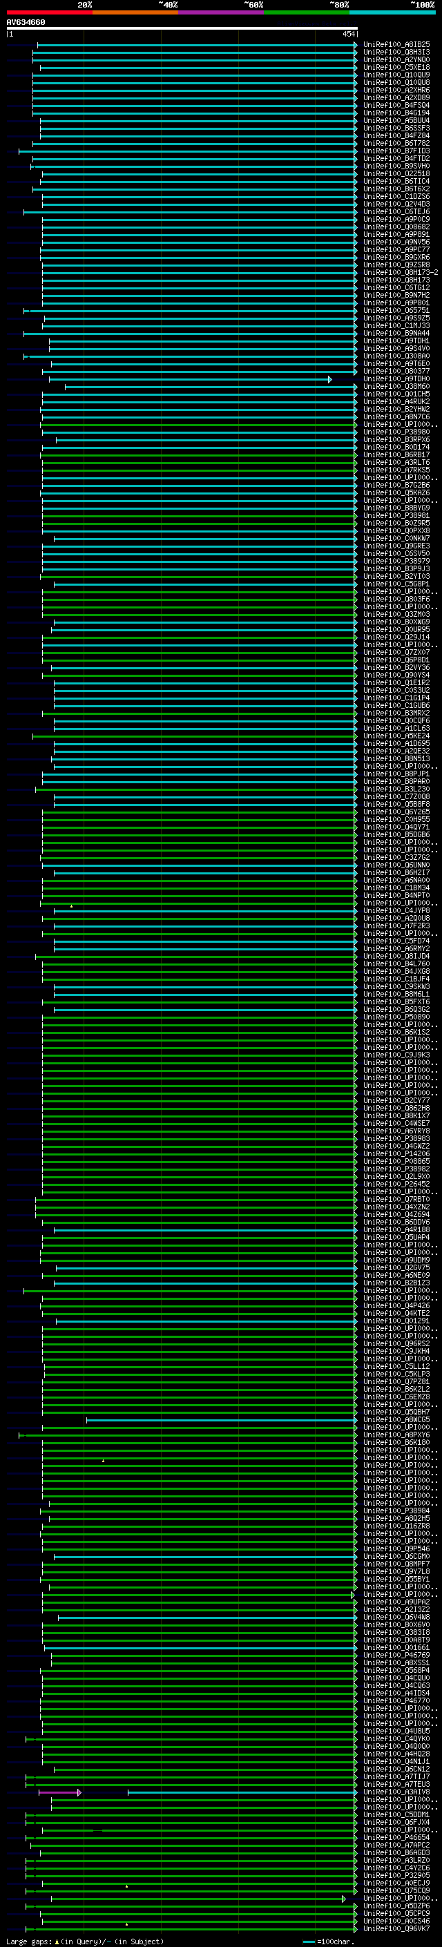Select hit UniRef100_P32905
The height and width of the screenshot is (1947, 442).
coord(396,1875)
